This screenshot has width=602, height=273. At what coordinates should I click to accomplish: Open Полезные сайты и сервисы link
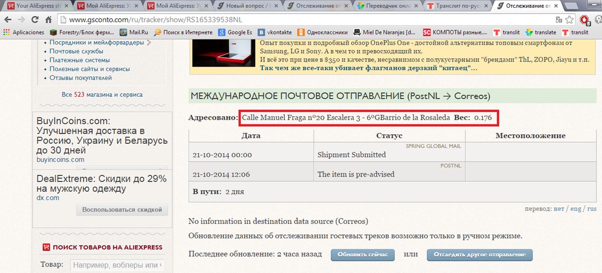tap(90, 69)
